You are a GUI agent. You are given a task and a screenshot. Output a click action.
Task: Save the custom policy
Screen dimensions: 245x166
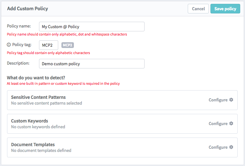click(225, 9)
